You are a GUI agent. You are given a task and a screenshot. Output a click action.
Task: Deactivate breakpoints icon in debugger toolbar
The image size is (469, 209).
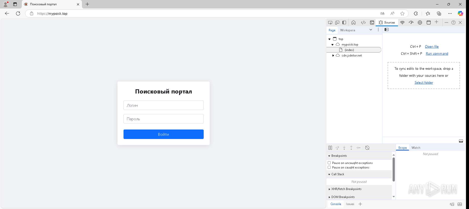367,148
